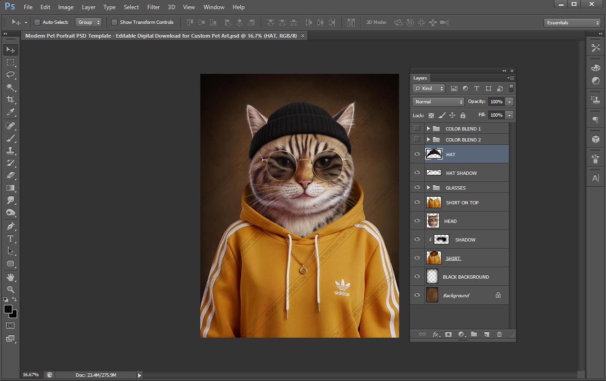Hide the GLASSES group
The height and width of the screenshot is (381, 606).
(x=417, y=188)
